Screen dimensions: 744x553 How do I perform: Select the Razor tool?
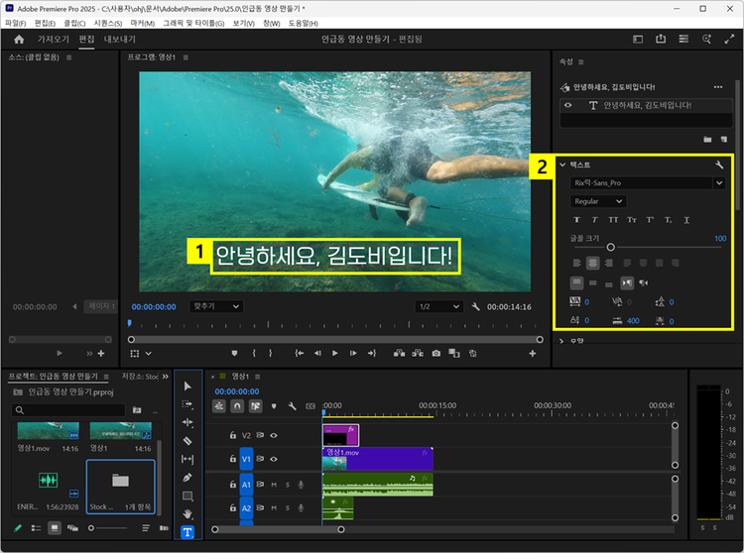[x=187, y=441]
